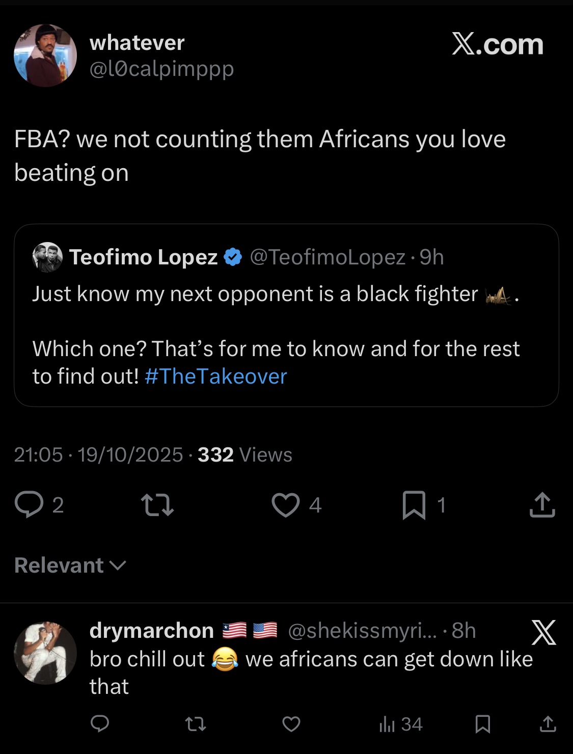Click the X logo beside drymarchon's reply
The image size is (573, 754).
pos(543,632)
